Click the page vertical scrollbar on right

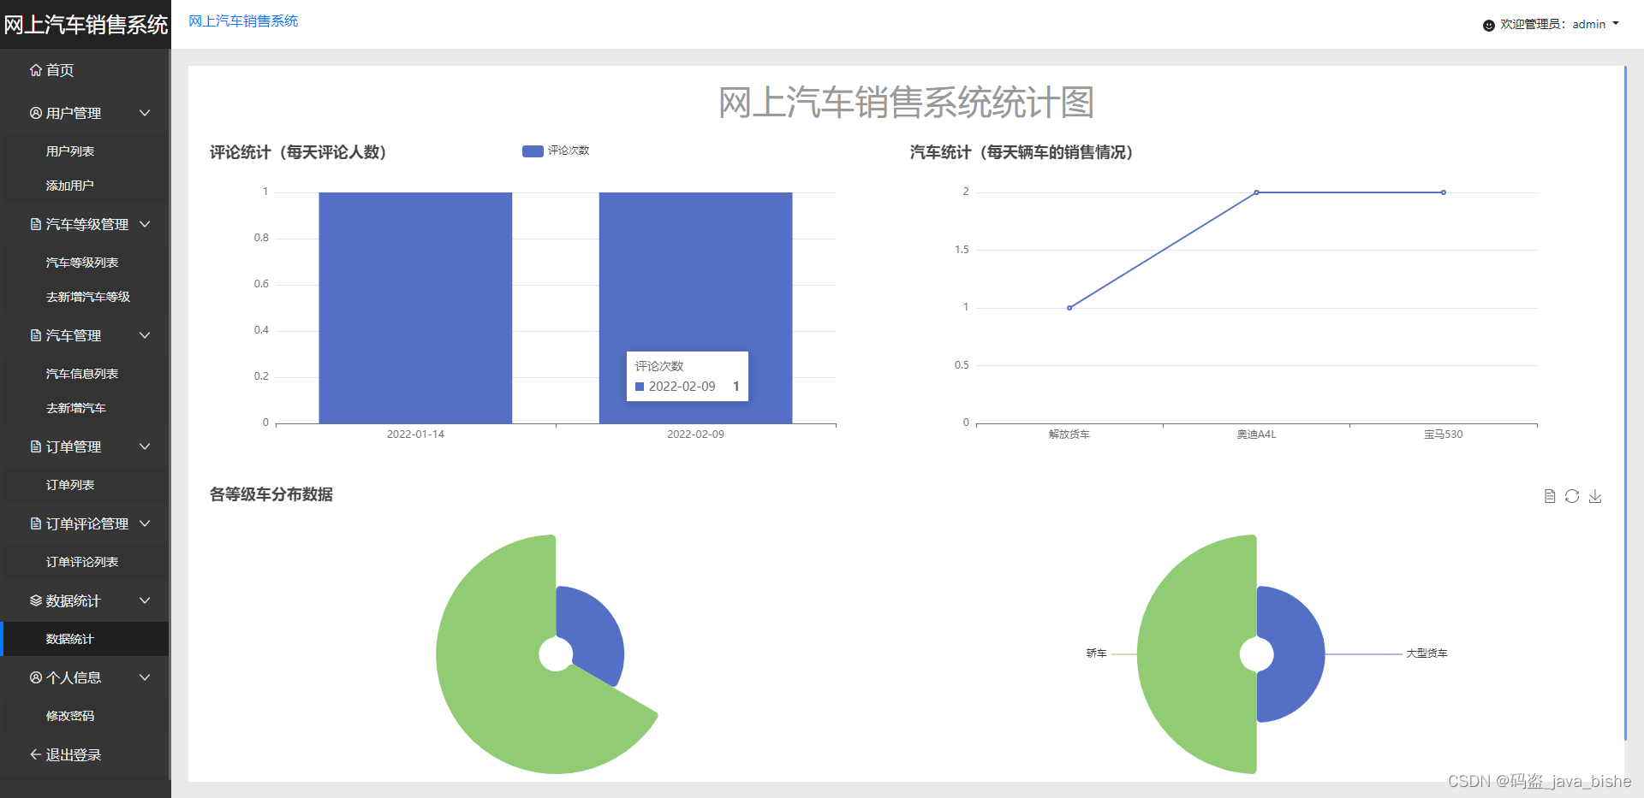(x=1625, y=404)
